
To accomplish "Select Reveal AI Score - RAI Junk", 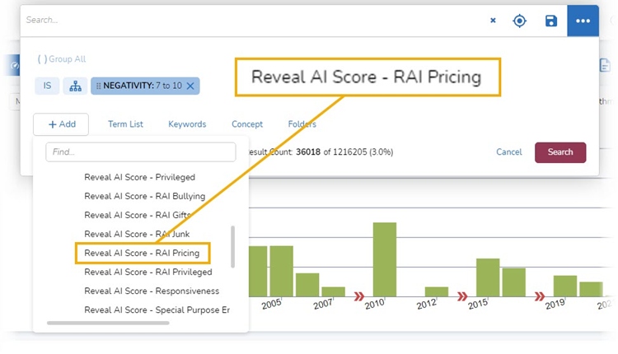I will (x=137, y=234).
